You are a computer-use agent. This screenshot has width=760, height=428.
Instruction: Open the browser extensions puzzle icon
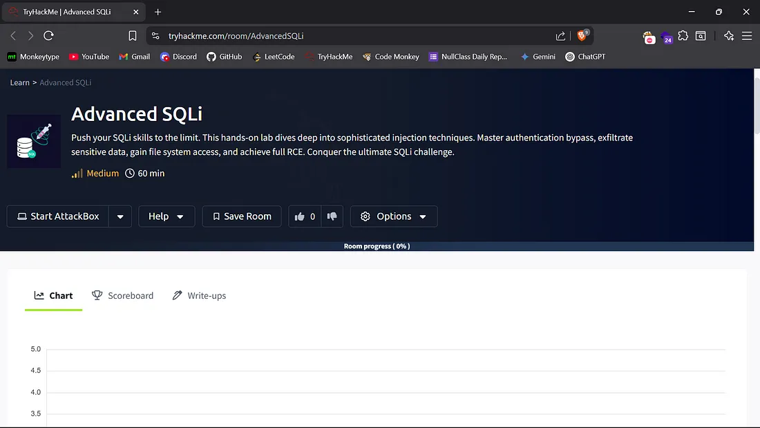coord(683,35)
